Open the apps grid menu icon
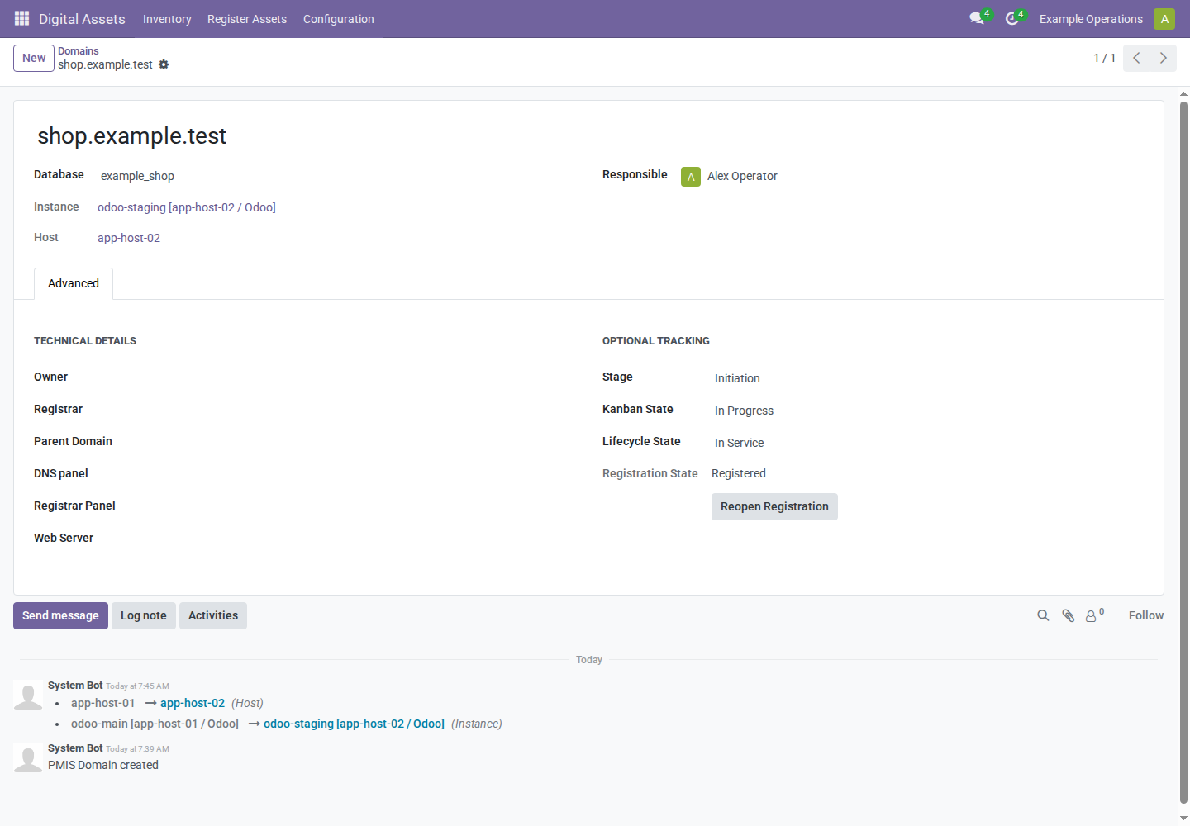This screenshot has width=1190, height=826. point(21,18)
